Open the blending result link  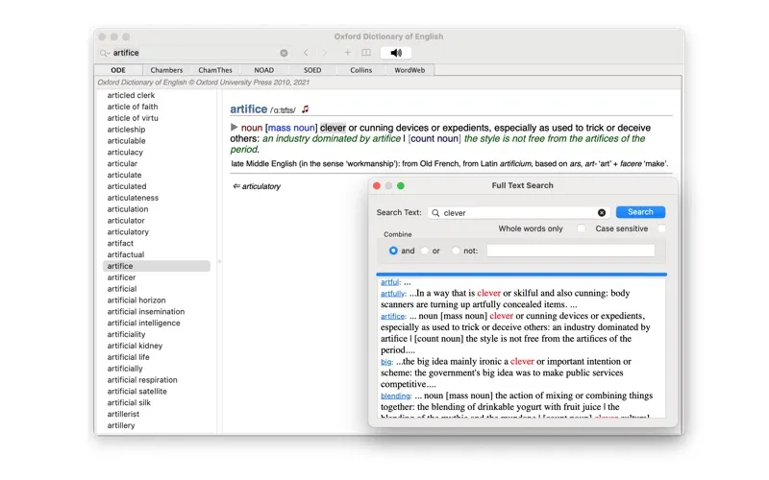click(x=395, y=396)
